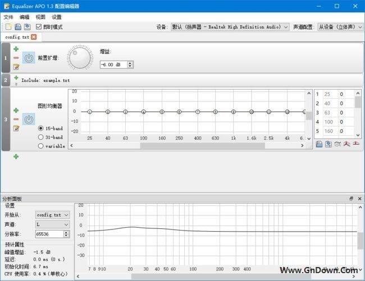Open the View (视图) menu
This screenshot has height=281, width=365.
(40, 17)
